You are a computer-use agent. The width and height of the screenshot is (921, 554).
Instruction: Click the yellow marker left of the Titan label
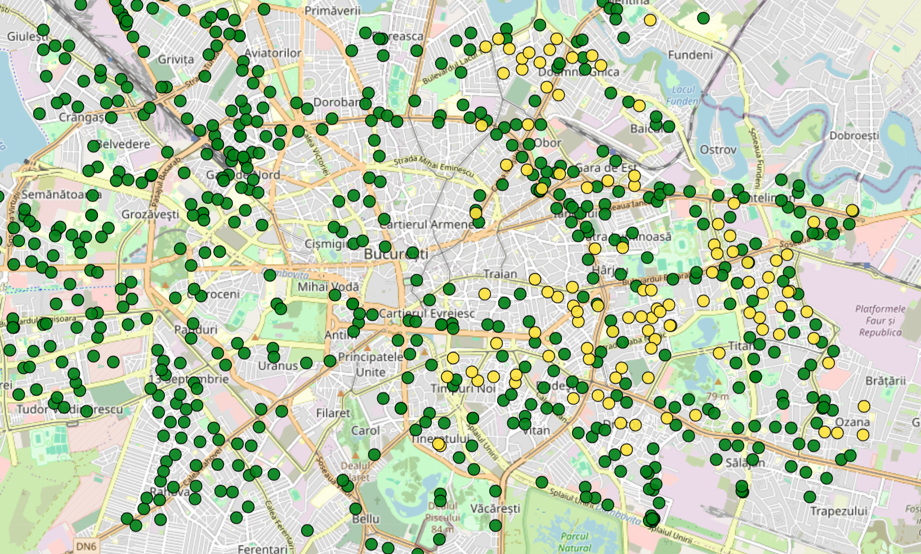point(719,353)
